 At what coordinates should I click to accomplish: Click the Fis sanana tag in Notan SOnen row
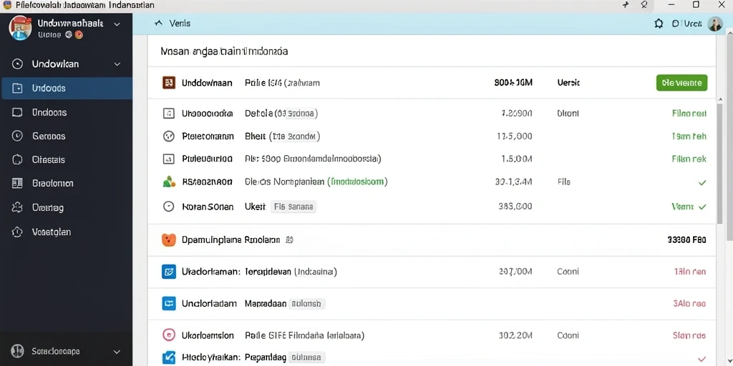[x=293, y=207]
